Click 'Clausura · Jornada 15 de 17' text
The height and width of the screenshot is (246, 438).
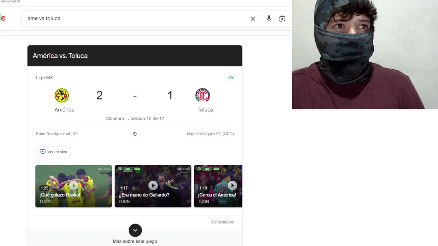(x=135, y=119)
